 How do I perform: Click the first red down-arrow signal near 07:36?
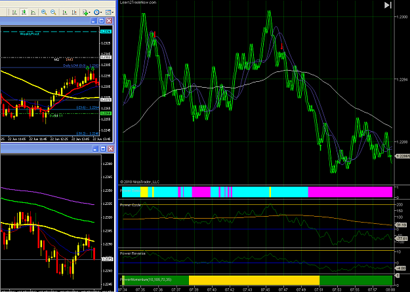click(x=155, y=35)
